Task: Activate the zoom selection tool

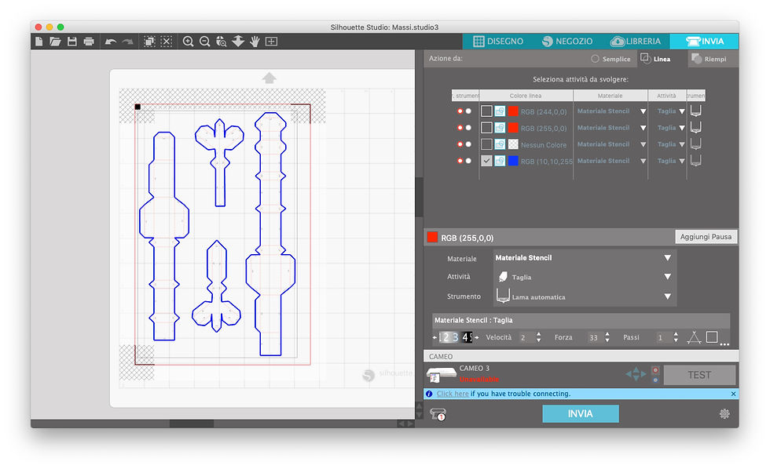Action: [222, 42]
